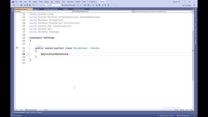The width and height of the screenshot is (208, 117).
Task: Open the Edit menu
Action: pos(20,2)
